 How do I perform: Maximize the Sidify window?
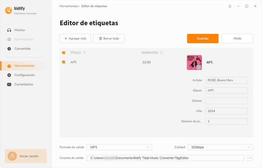[247, 6]
